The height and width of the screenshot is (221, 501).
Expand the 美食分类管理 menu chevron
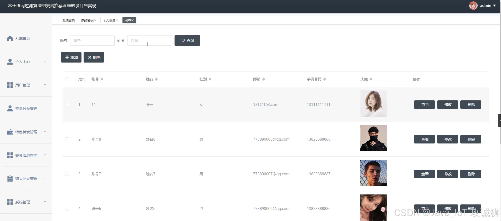pyautogui.click(x=45, y=108)
